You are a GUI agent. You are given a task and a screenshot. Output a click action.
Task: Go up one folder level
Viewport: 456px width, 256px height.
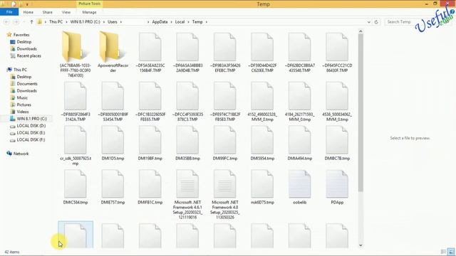click(x=31, y=22)
